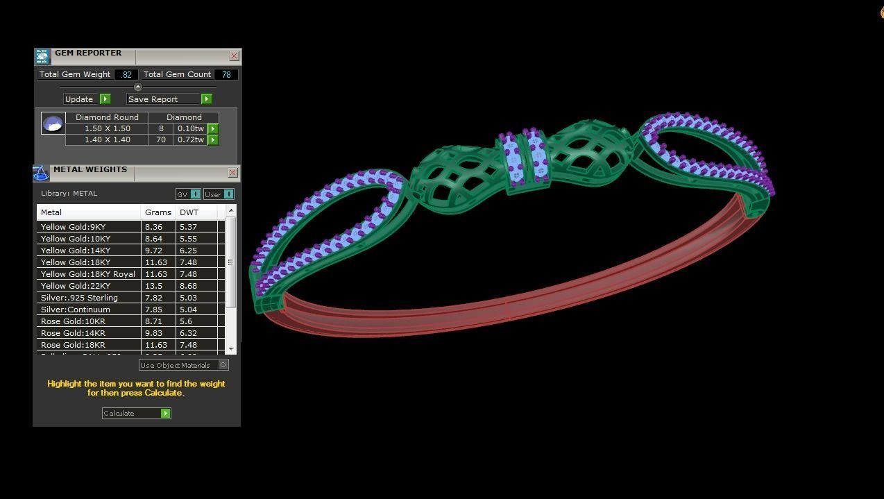Click the metal list scroll up arrow
The height and width of the screenshot is (499, 884).
231,210
